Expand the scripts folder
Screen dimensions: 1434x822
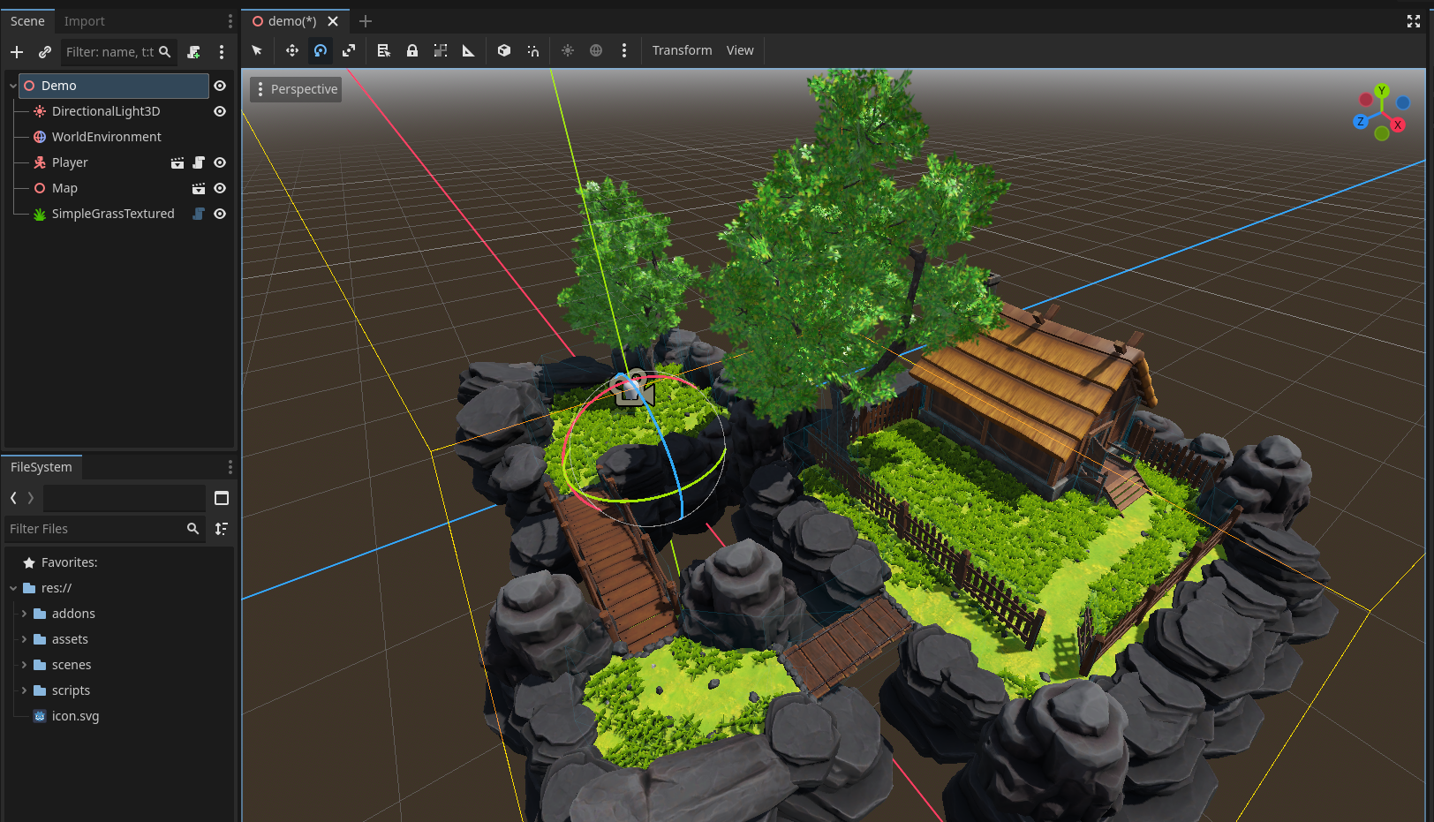(24, 690)
